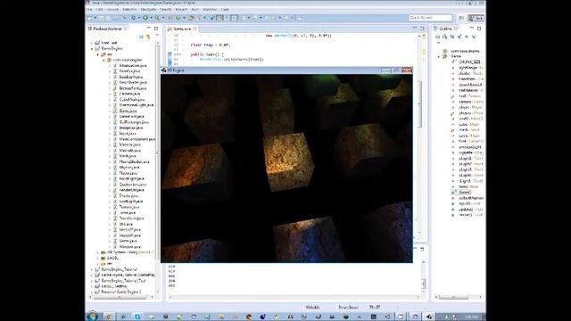Select the Game() constructor in Outline
Image resolution: width=571 pixels, height=321 pixels.
(x=465, y=193)
